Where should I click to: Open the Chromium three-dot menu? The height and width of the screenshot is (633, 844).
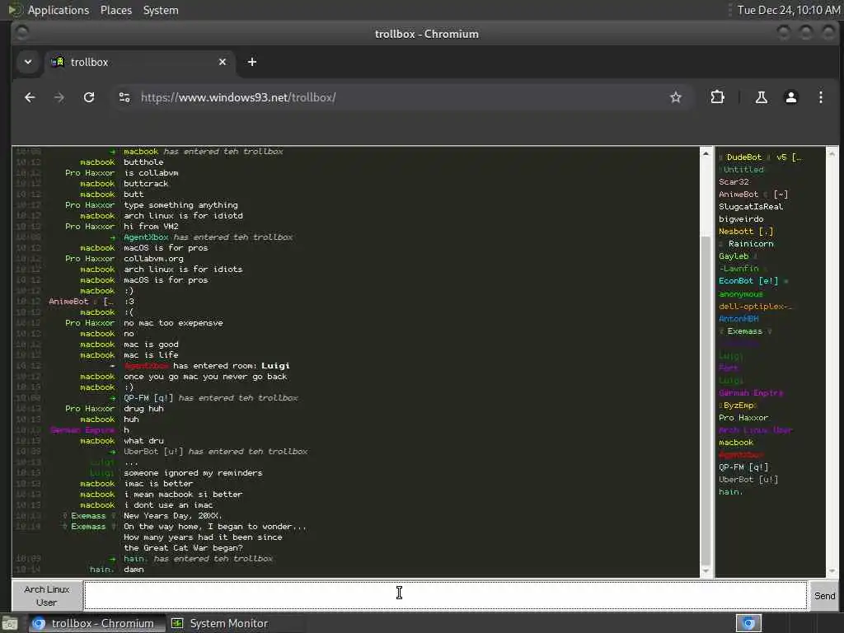pos(820,97)
